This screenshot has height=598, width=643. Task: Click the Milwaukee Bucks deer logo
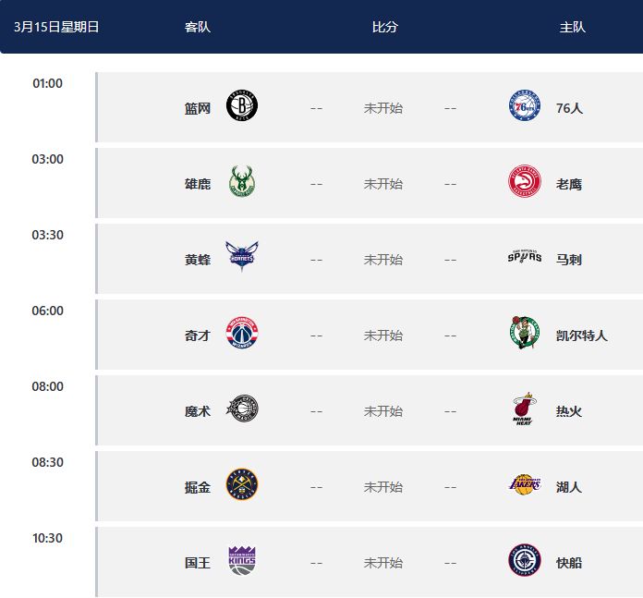242,181
